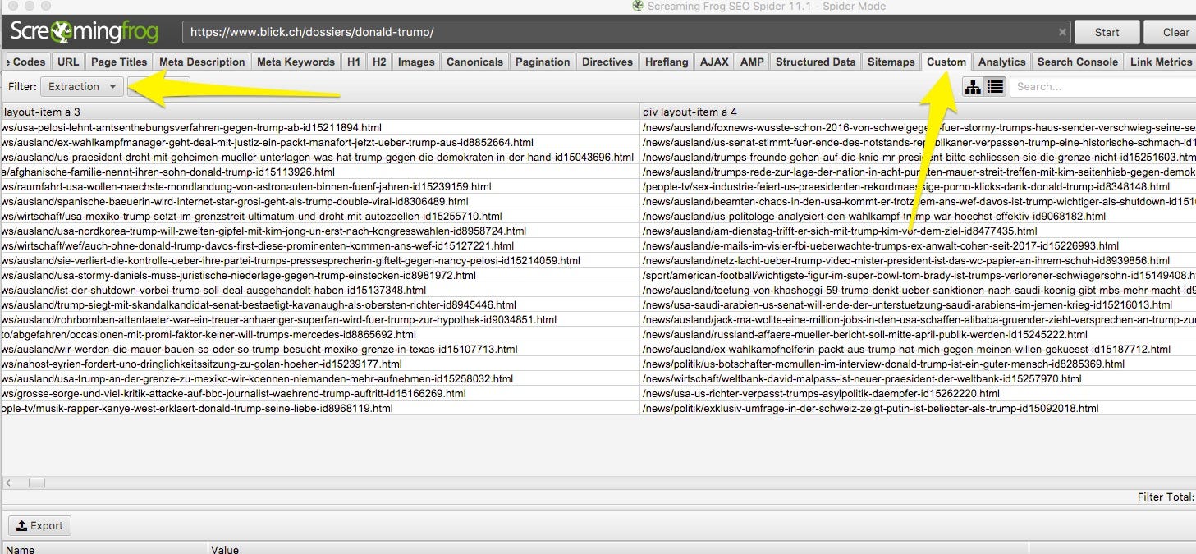The width and height of the screenshot is (1196, 554).
Task: Open the Sitemaps tab
Action: 891,62
